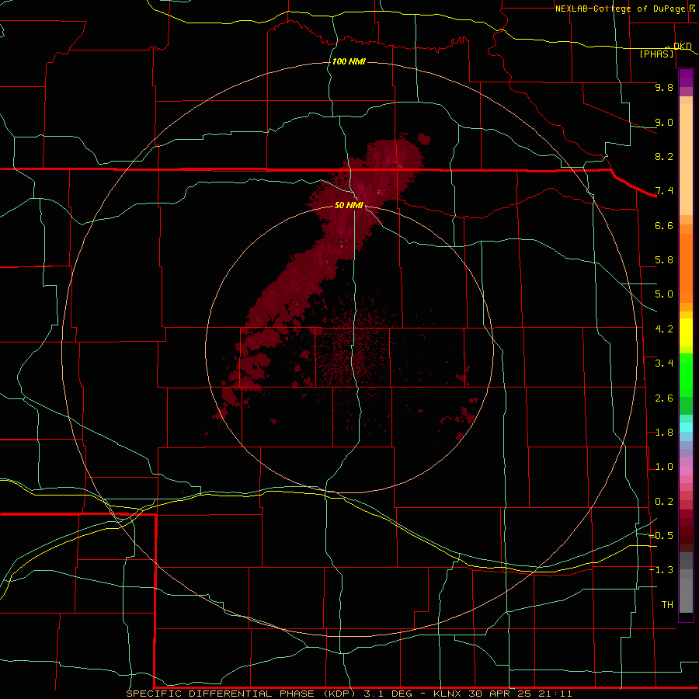Pick the light peach band of the color bar
This screenshot has height=699, width=699.
686,159
